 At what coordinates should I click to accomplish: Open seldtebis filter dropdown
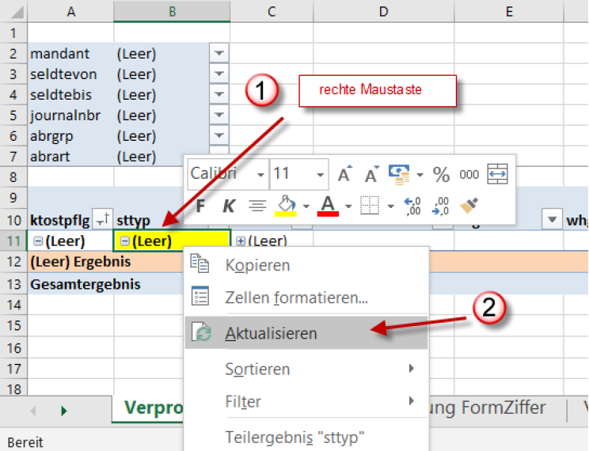coord(219,95)
